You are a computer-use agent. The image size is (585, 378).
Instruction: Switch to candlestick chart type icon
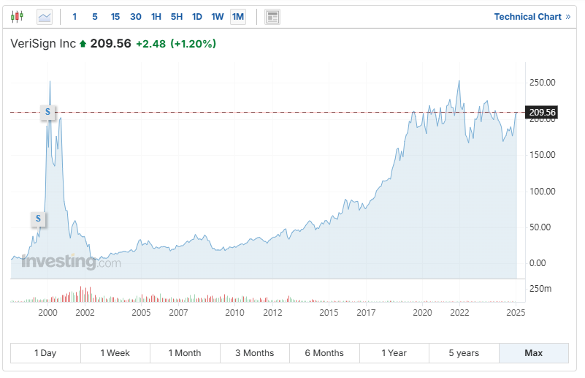[17, 17]
